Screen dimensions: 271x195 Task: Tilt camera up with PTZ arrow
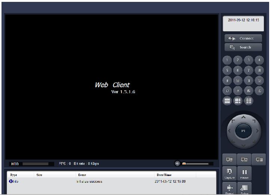[x=243, y=117]
